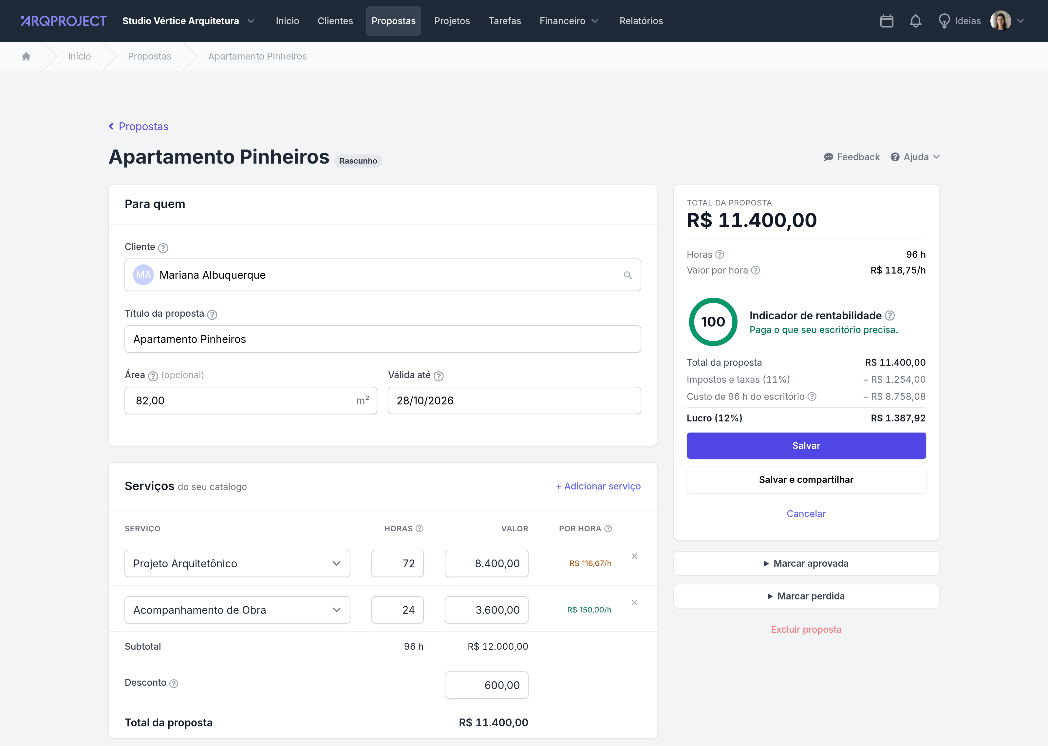Open the Projetos nav item
Viewport: 1048px width, 746px height.
[452, 21]
